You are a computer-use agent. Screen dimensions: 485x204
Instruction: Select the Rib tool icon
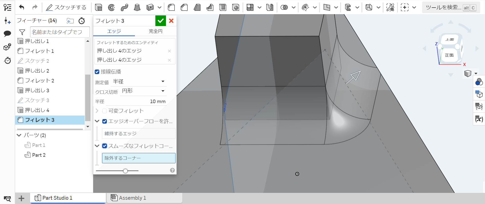tap(210, 8)
